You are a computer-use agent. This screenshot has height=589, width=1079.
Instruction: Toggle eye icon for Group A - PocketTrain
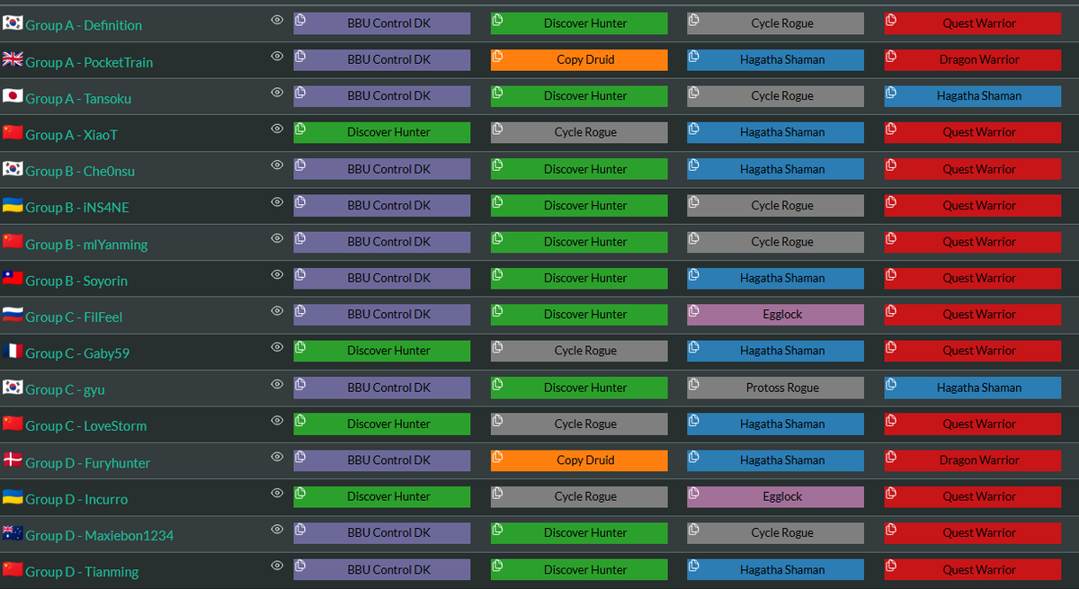277,56
